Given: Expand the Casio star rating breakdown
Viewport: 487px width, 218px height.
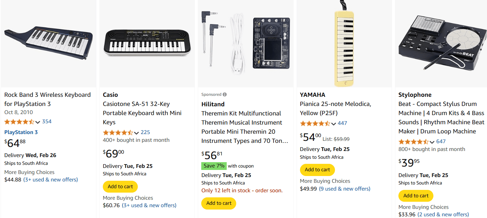Looking at the screenshot, I should click(x=136, y=132).
